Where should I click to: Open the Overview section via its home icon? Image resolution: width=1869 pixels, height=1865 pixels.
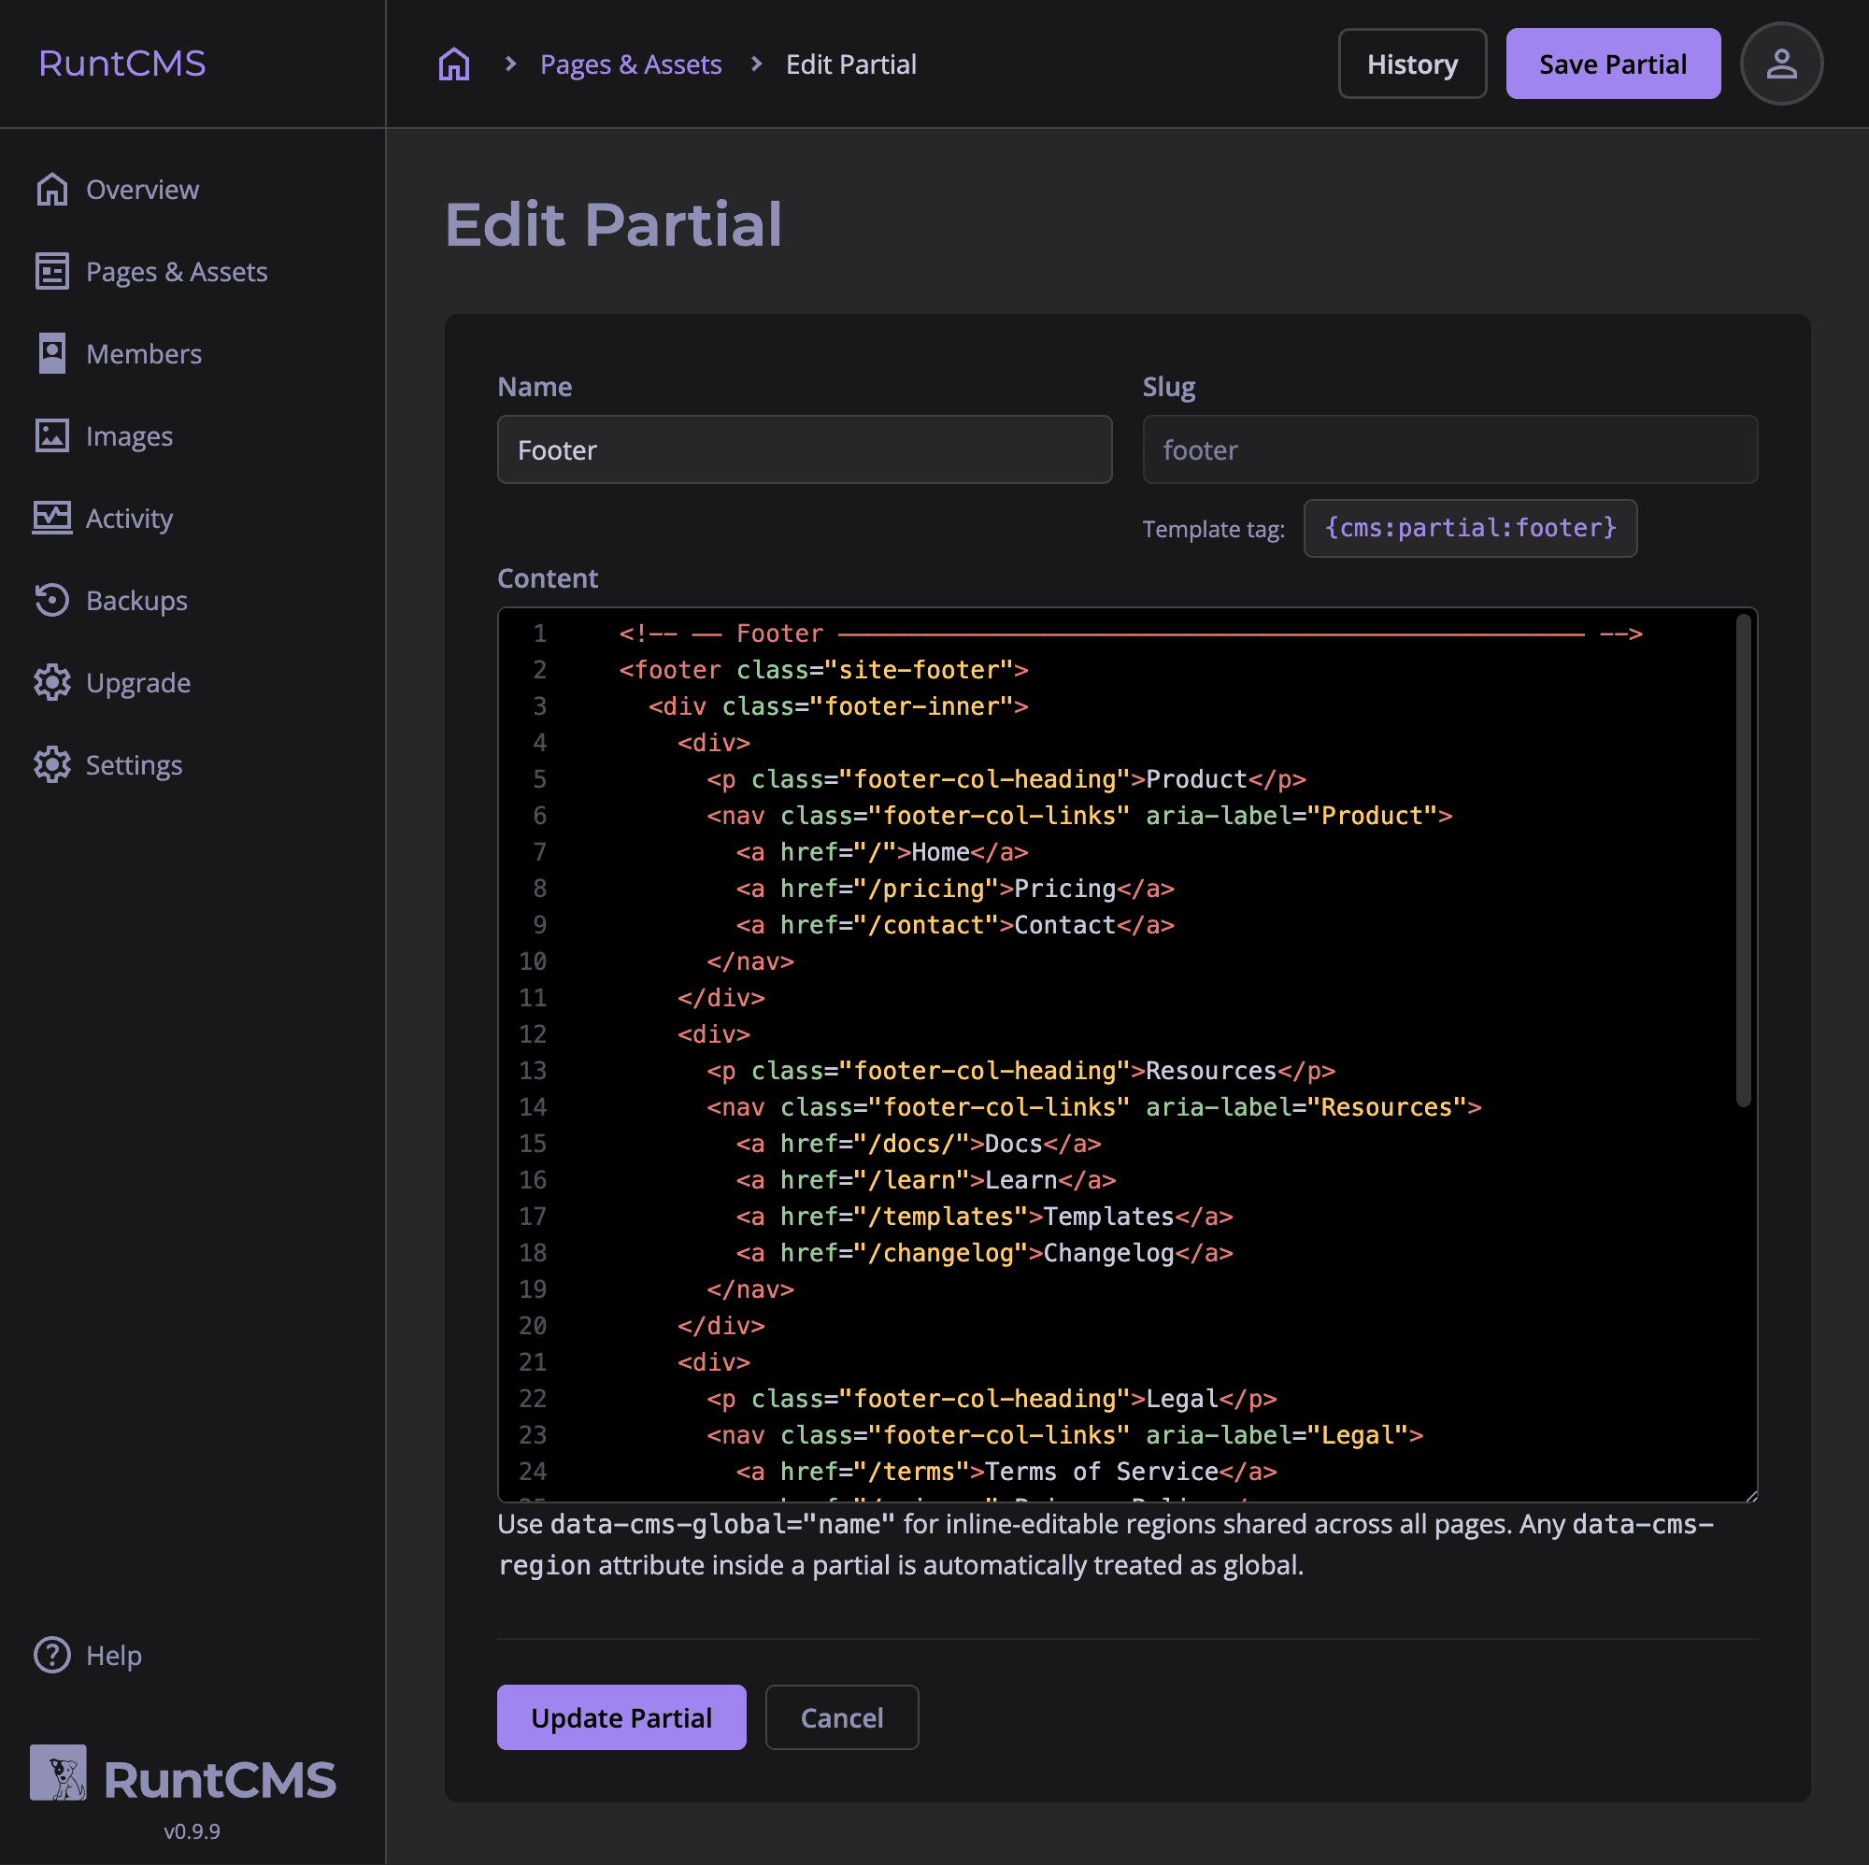point(52,189)
